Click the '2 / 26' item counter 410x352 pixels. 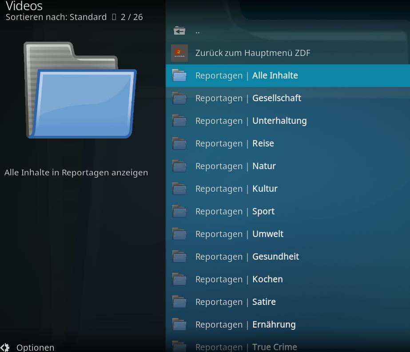pyautogui.click(x=132, y=17)
